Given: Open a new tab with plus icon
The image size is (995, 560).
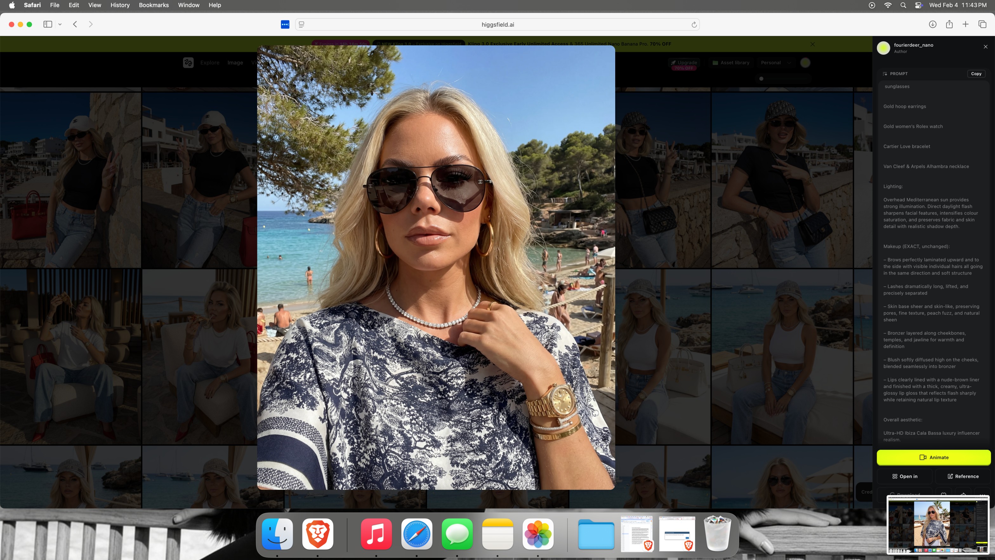Looking at the screenshot, I should (x=965, y=24).
